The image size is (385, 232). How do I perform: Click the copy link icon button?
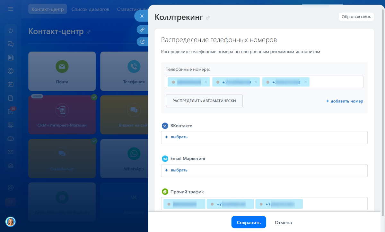point(142,29)
